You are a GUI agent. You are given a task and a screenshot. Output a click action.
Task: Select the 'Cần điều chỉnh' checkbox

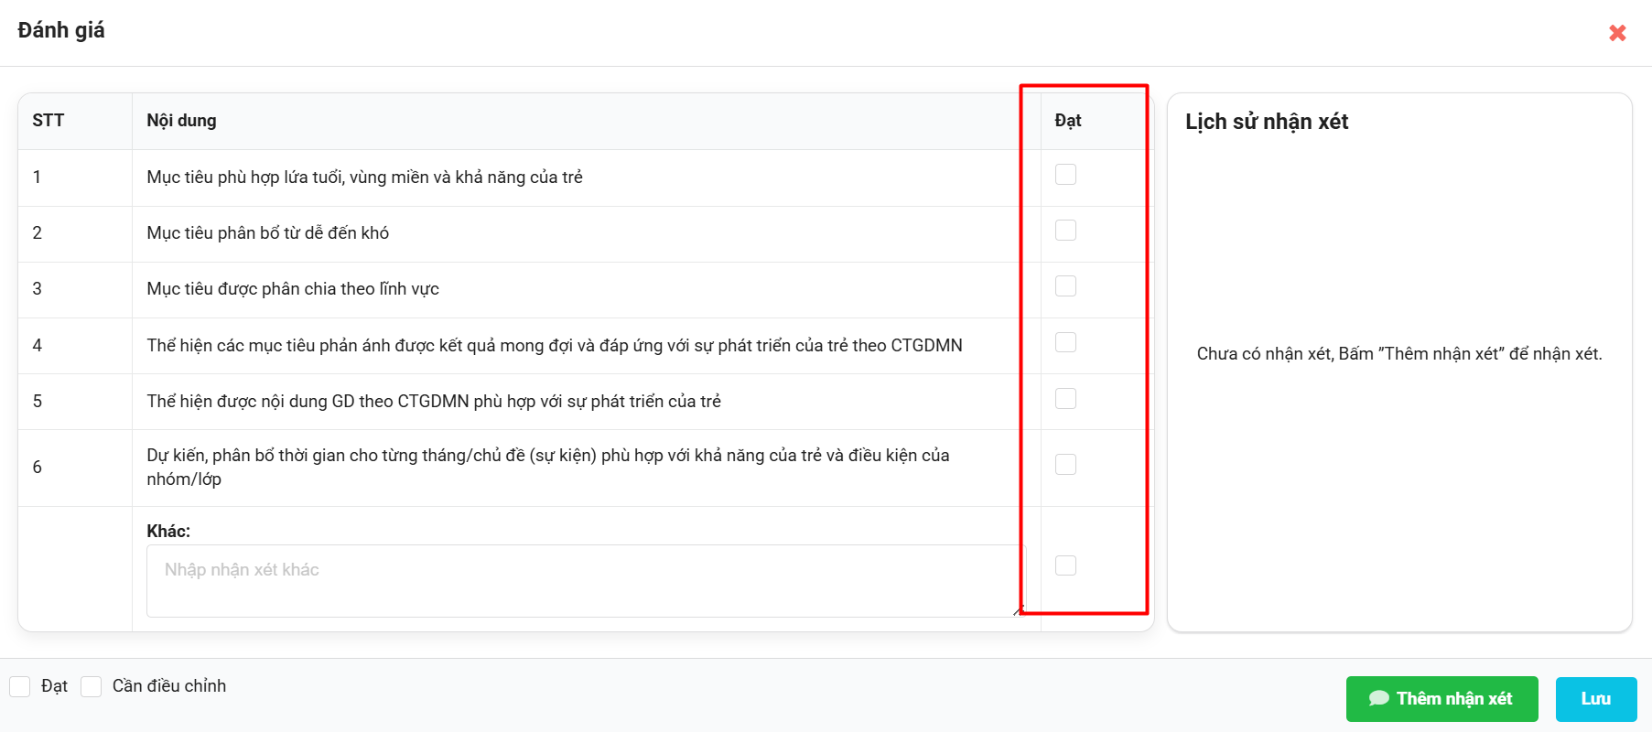tap(92, 686)
